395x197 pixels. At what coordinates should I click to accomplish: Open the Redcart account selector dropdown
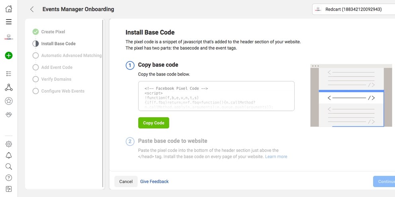pos(353,9)
